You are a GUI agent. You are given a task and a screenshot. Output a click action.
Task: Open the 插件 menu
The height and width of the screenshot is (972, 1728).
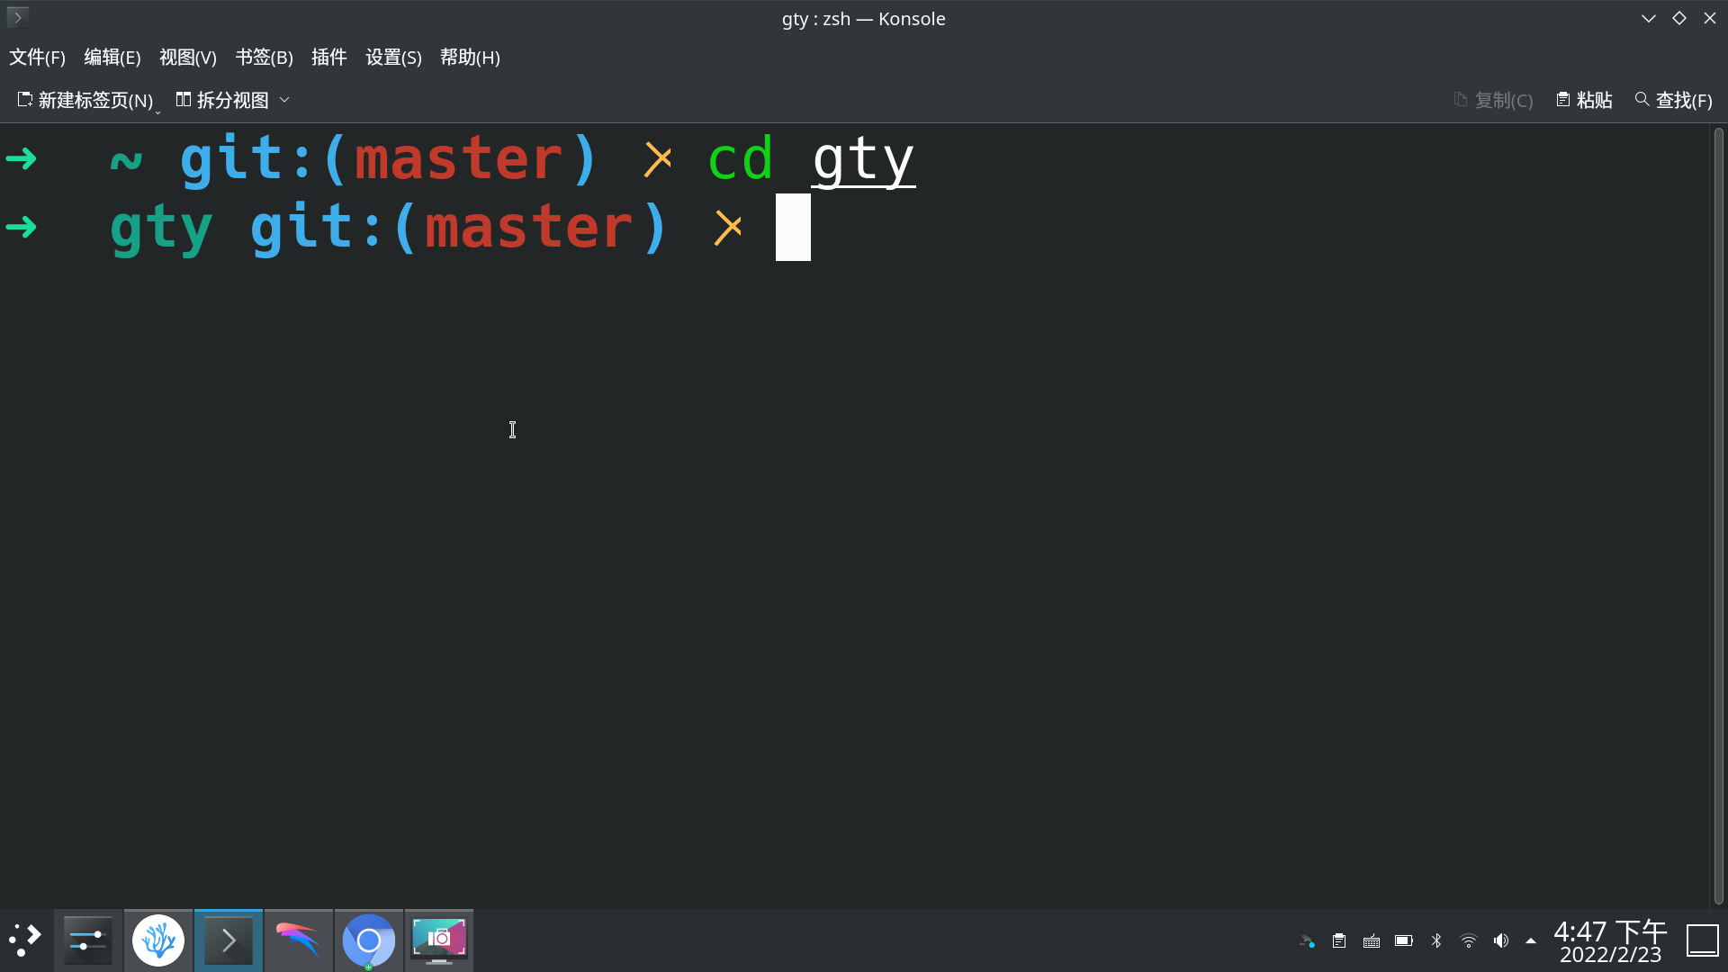point(328,58)
